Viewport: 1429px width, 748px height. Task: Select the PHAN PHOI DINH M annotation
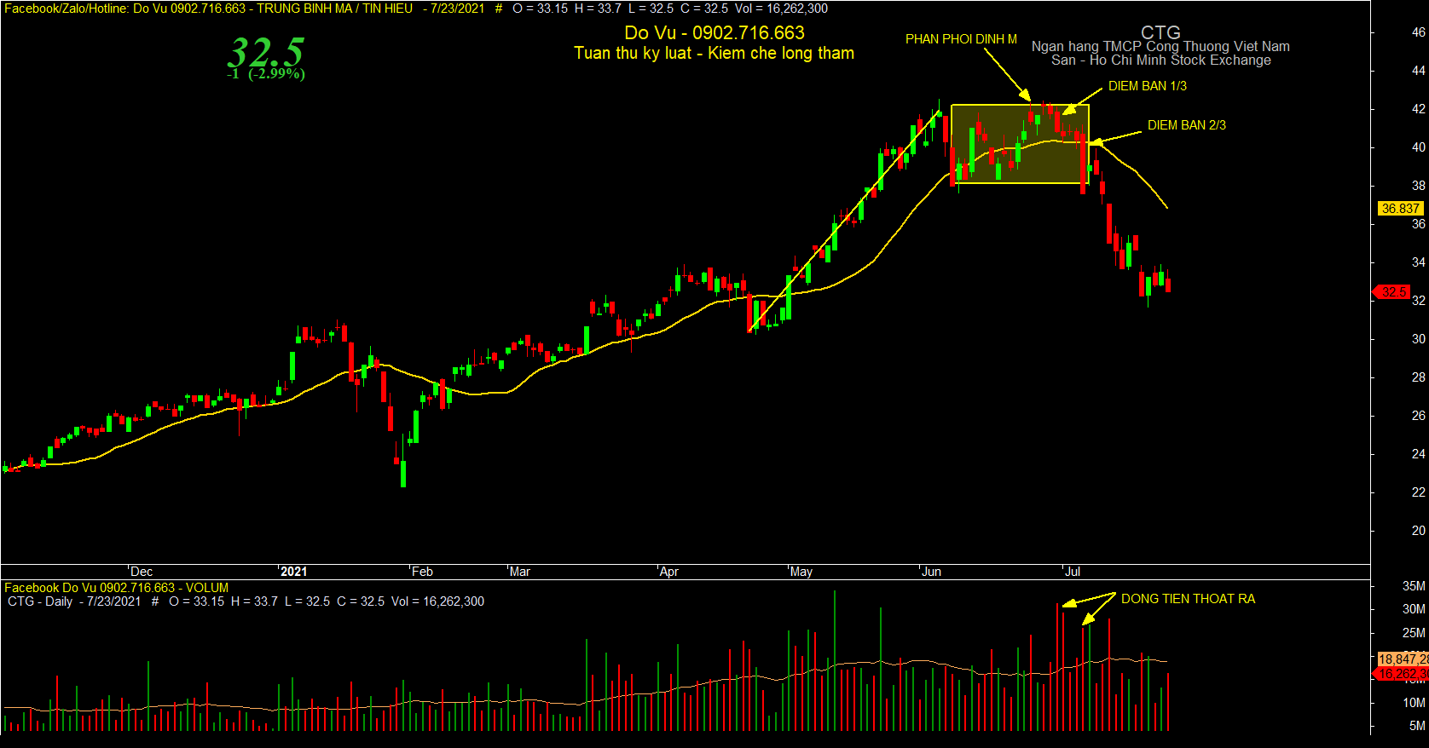(x=961, y=39)
